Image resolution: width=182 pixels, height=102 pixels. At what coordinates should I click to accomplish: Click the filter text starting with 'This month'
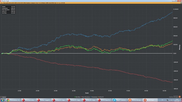pos(29,3)
